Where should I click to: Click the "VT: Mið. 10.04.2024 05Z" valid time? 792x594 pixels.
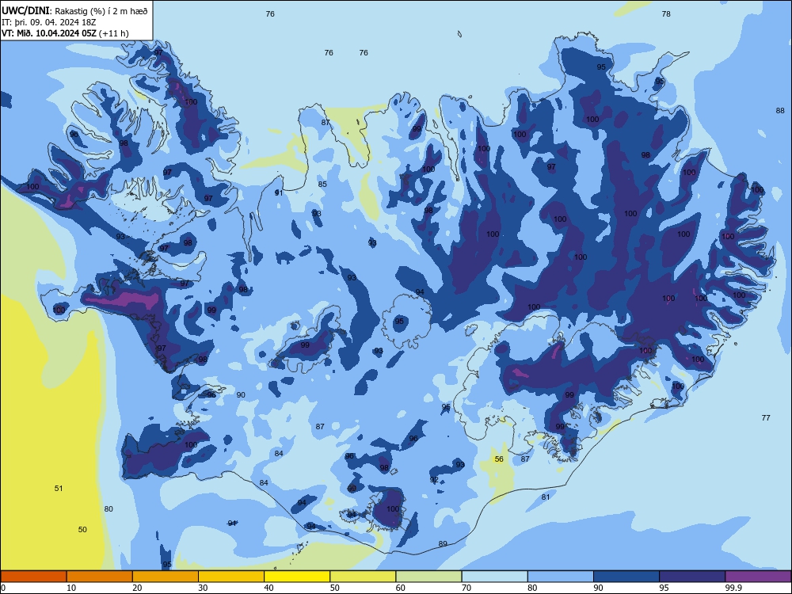point(49,33)
